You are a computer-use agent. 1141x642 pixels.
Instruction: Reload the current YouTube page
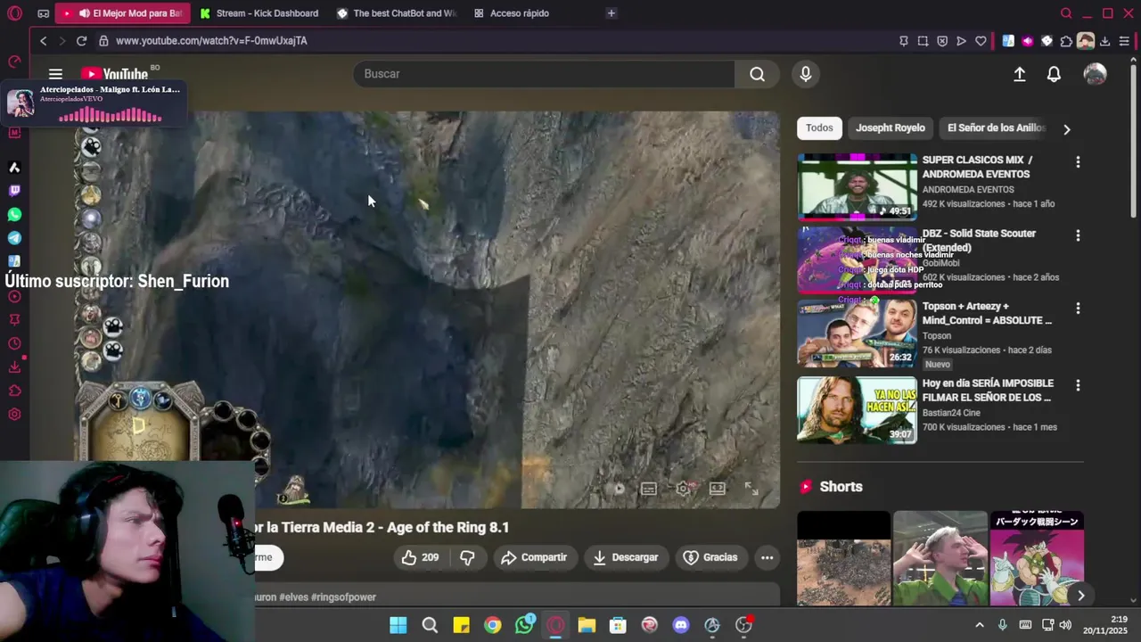click(81, 41)
